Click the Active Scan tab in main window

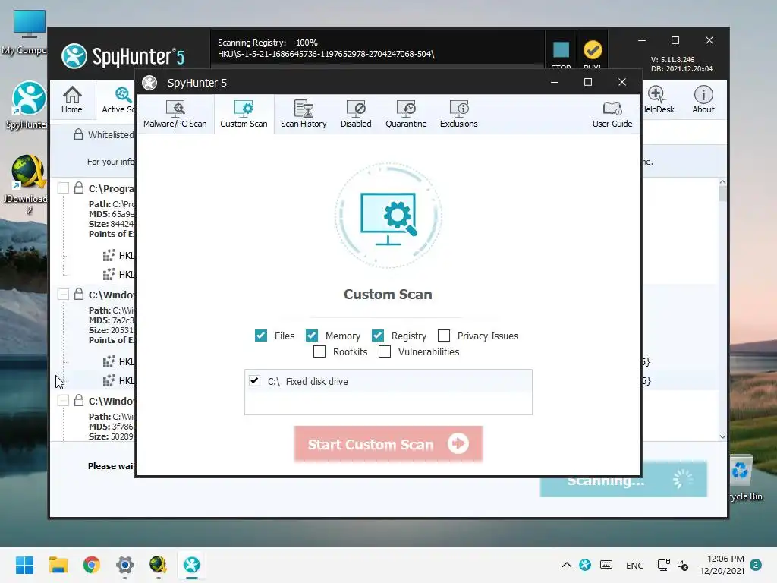click(x=118, y=99)
